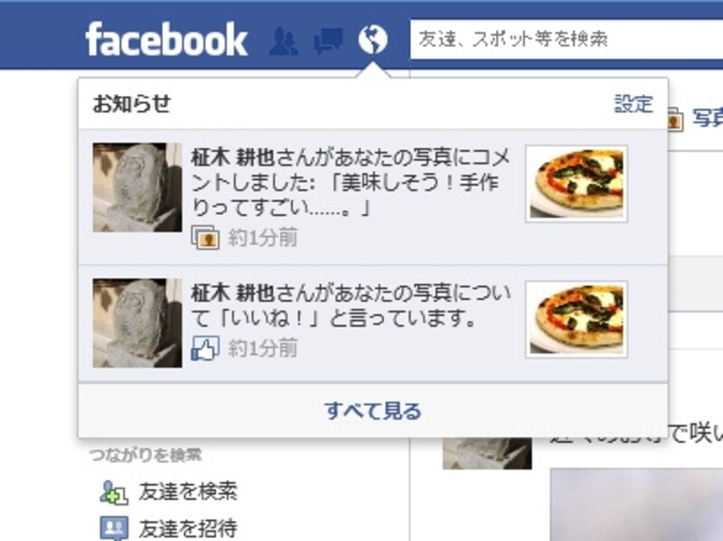The height and width of the screenshot is (541, 723).
Task: Click the photo comment icon beside 約1分前
Action: (x=205, y=237)
